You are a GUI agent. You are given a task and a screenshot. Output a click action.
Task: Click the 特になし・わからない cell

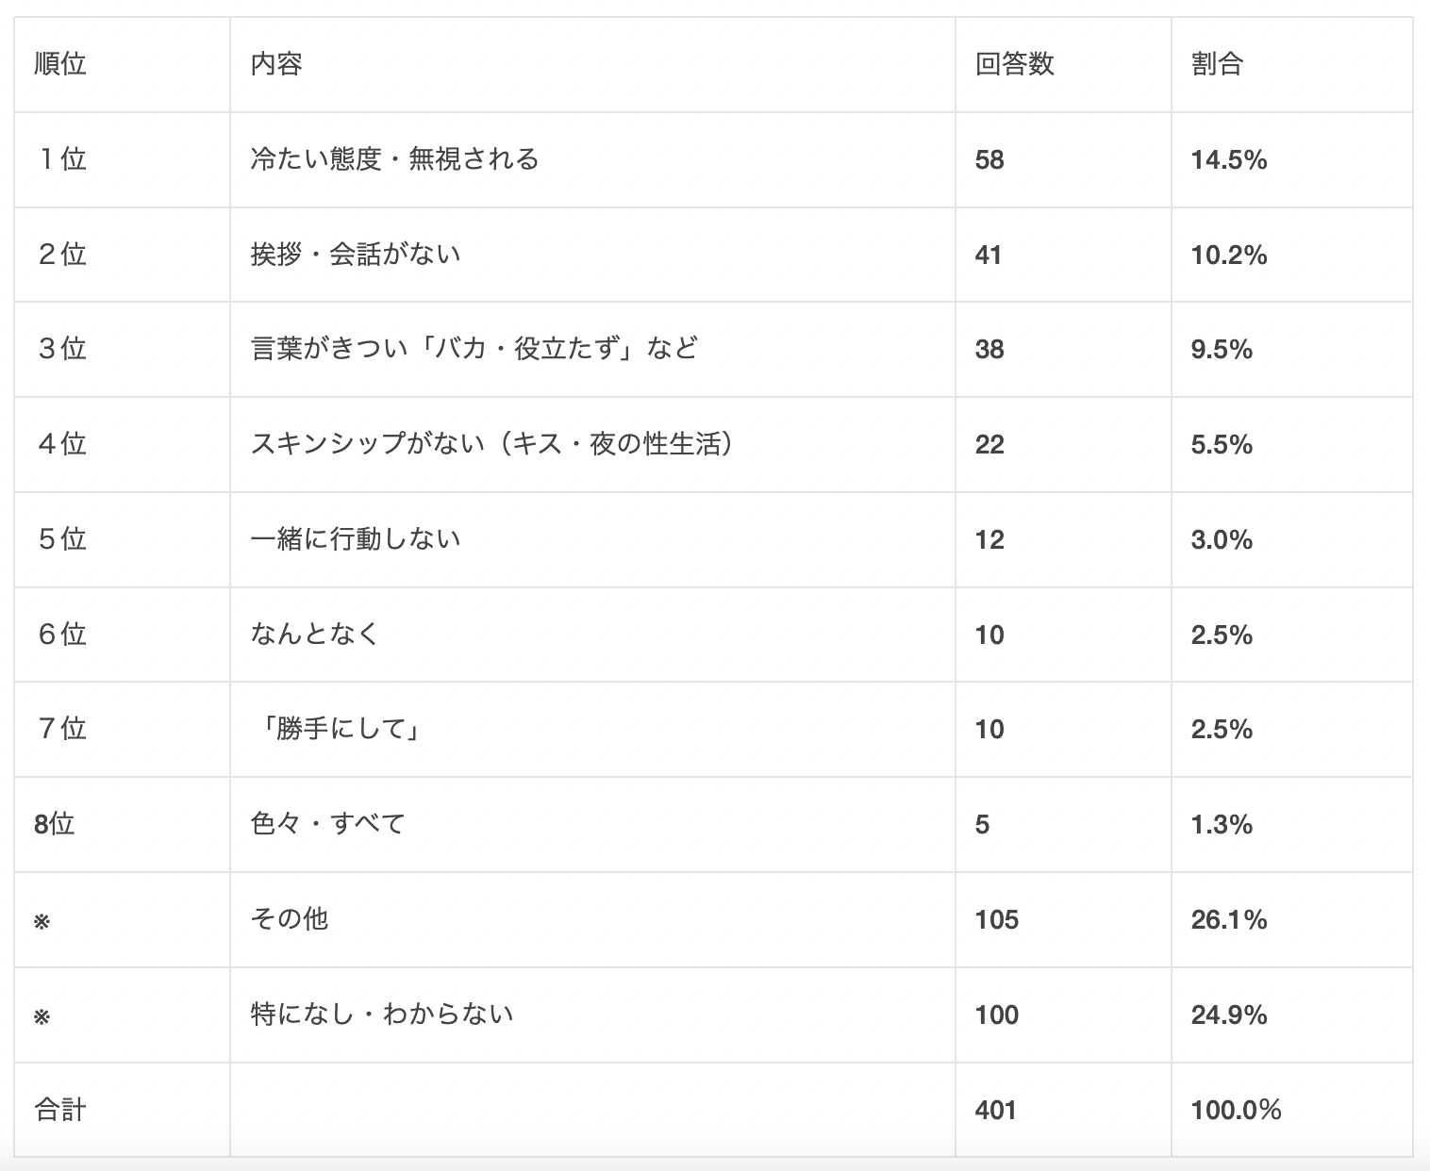coord(382,1014)
